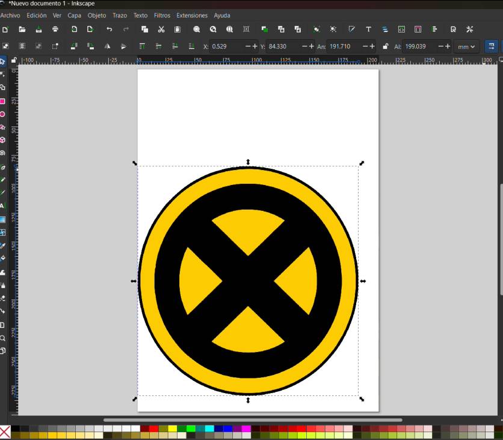The width and height of the screenshot is (503, 440).
Task: Click the Cut scissors icon
Action: click(161, 30)
